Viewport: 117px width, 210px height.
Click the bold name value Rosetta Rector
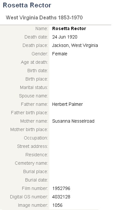pyautogui.click(x=69, y=28)
